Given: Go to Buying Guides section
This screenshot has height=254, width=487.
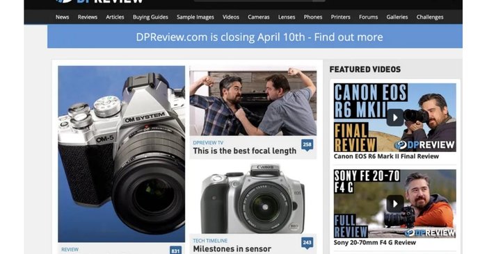Looking at the screenshot, I should (x=150, y=17).
